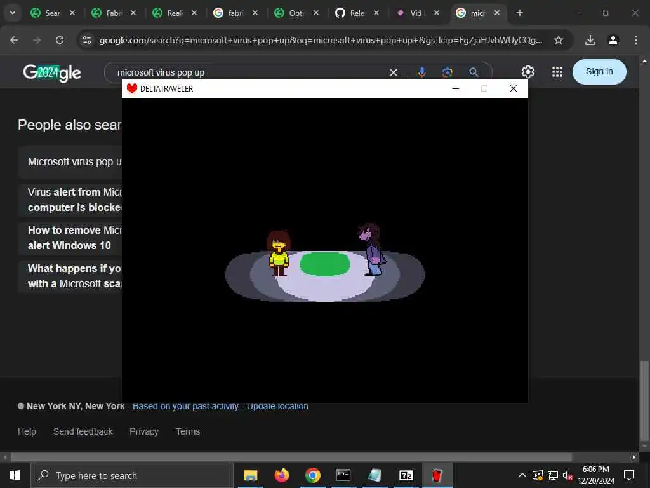The image size is (650, 488).
Task: Click the muted volume tray icon
Action: click(567, 475)
